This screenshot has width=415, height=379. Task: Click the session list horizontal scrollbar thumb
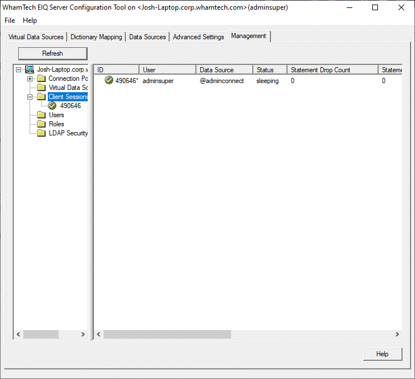(x=167, y=334)
